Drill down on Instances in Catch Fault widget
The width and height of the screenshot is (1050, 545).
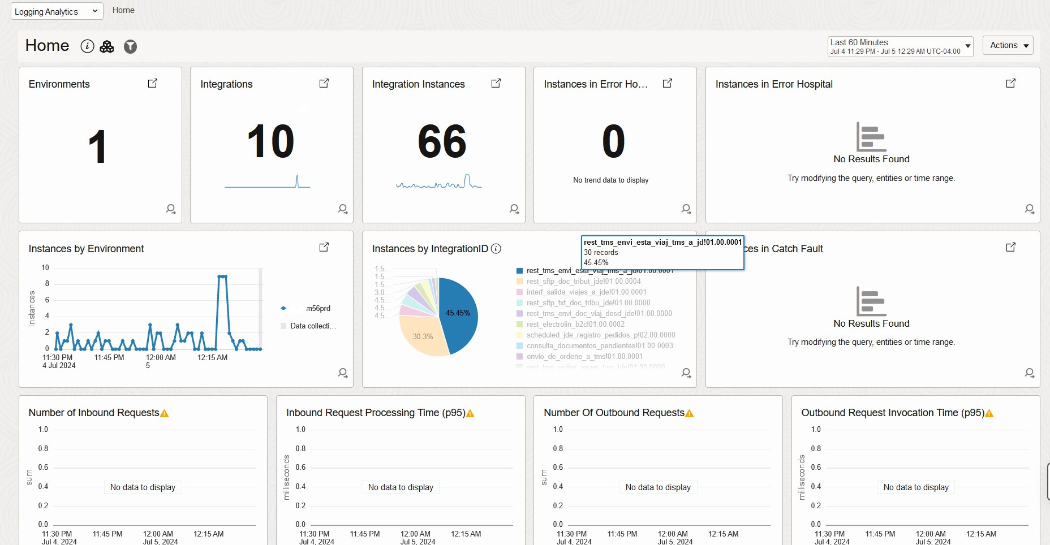tap(1030, 373)
